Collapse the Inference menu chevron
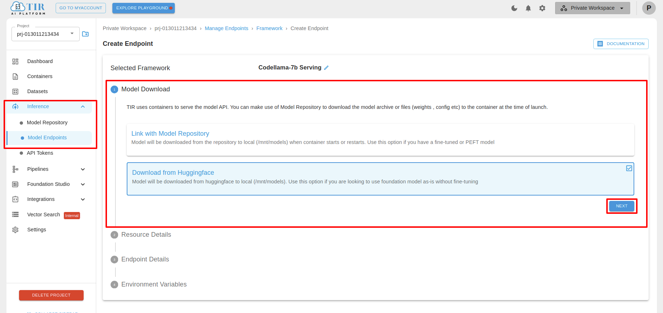This screenshot has width=663, height=313. coord(83,107)
